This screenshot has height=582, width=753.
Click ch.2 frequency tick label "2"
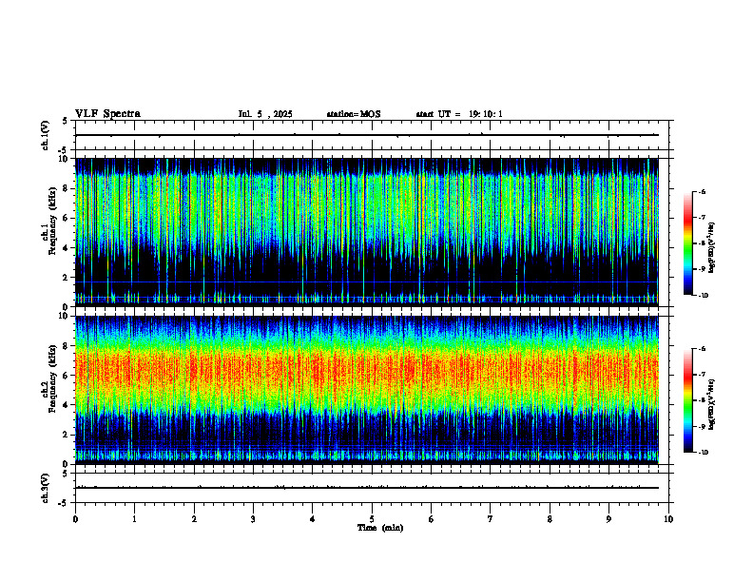[x=67, y=435]
